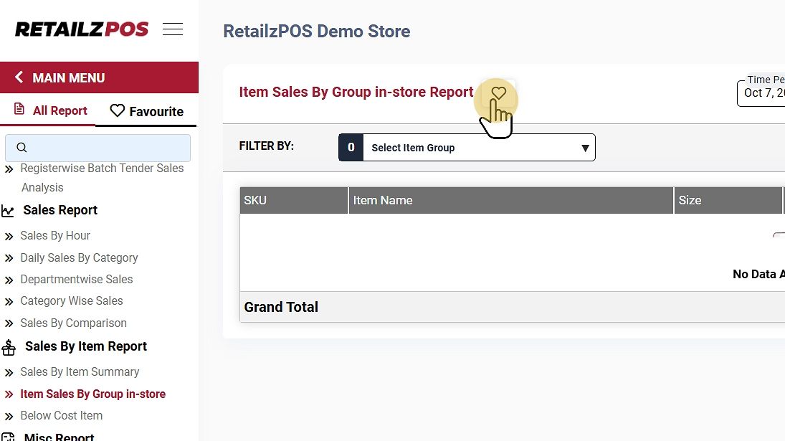This screenshot has width=785, height=441.
Task: Click the Sales Report chart icon
Action: [x=8, y=211]
